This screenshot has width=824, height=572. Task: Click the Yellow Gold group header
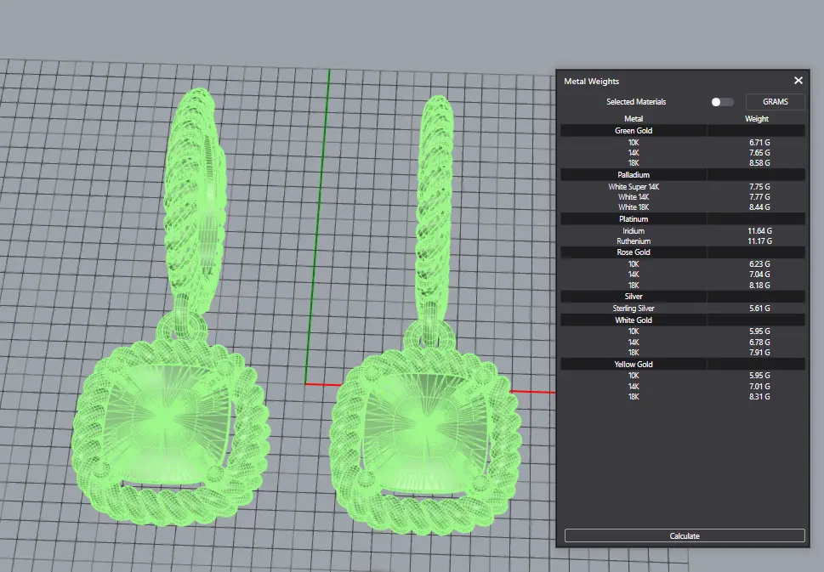point(634,365)
